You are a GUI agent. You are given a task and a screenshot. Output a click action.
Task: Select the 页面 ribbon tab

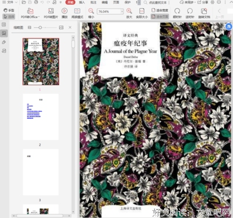116,2
